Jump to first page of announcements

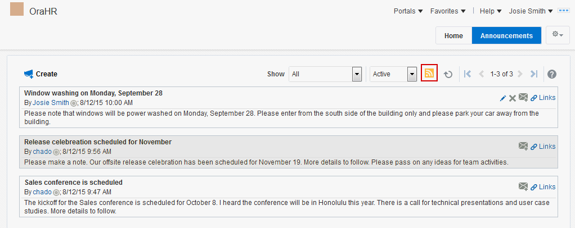[468, 74]
